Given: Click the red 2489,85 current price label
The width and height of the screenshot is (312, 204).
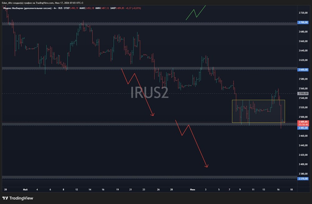Looking at the screenshot, I should 303,122.
